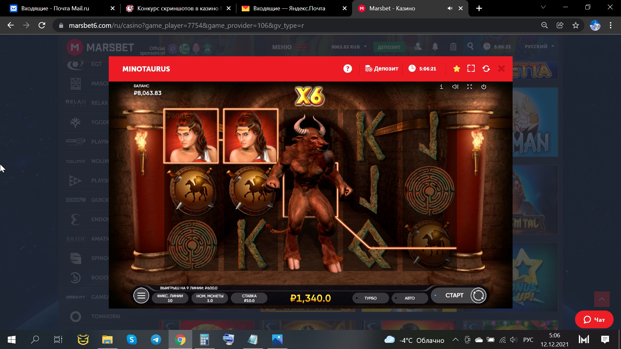Click the in-game power icon

click(483, 87)
